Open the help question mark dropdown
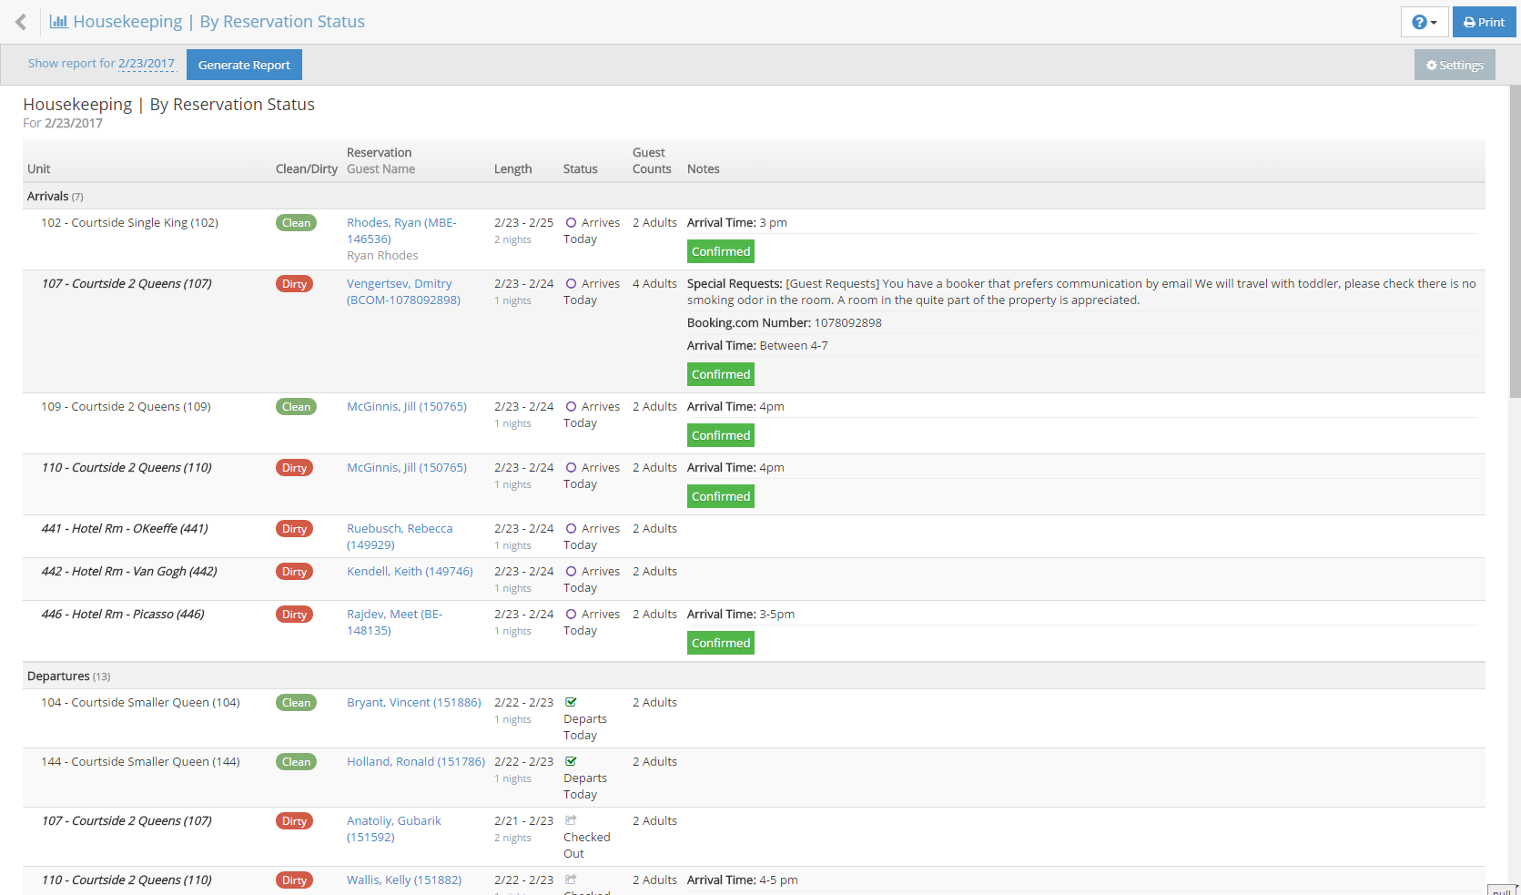 tap(1424, 22)
